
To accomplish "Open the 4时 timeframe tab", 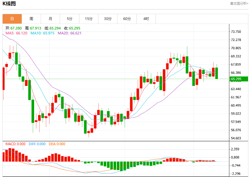I will [146, 19].
